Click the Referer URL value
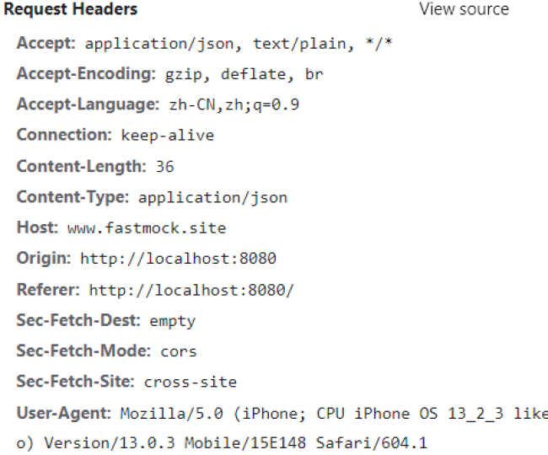This screenshot has height=455, width=548. pos(191,290)
